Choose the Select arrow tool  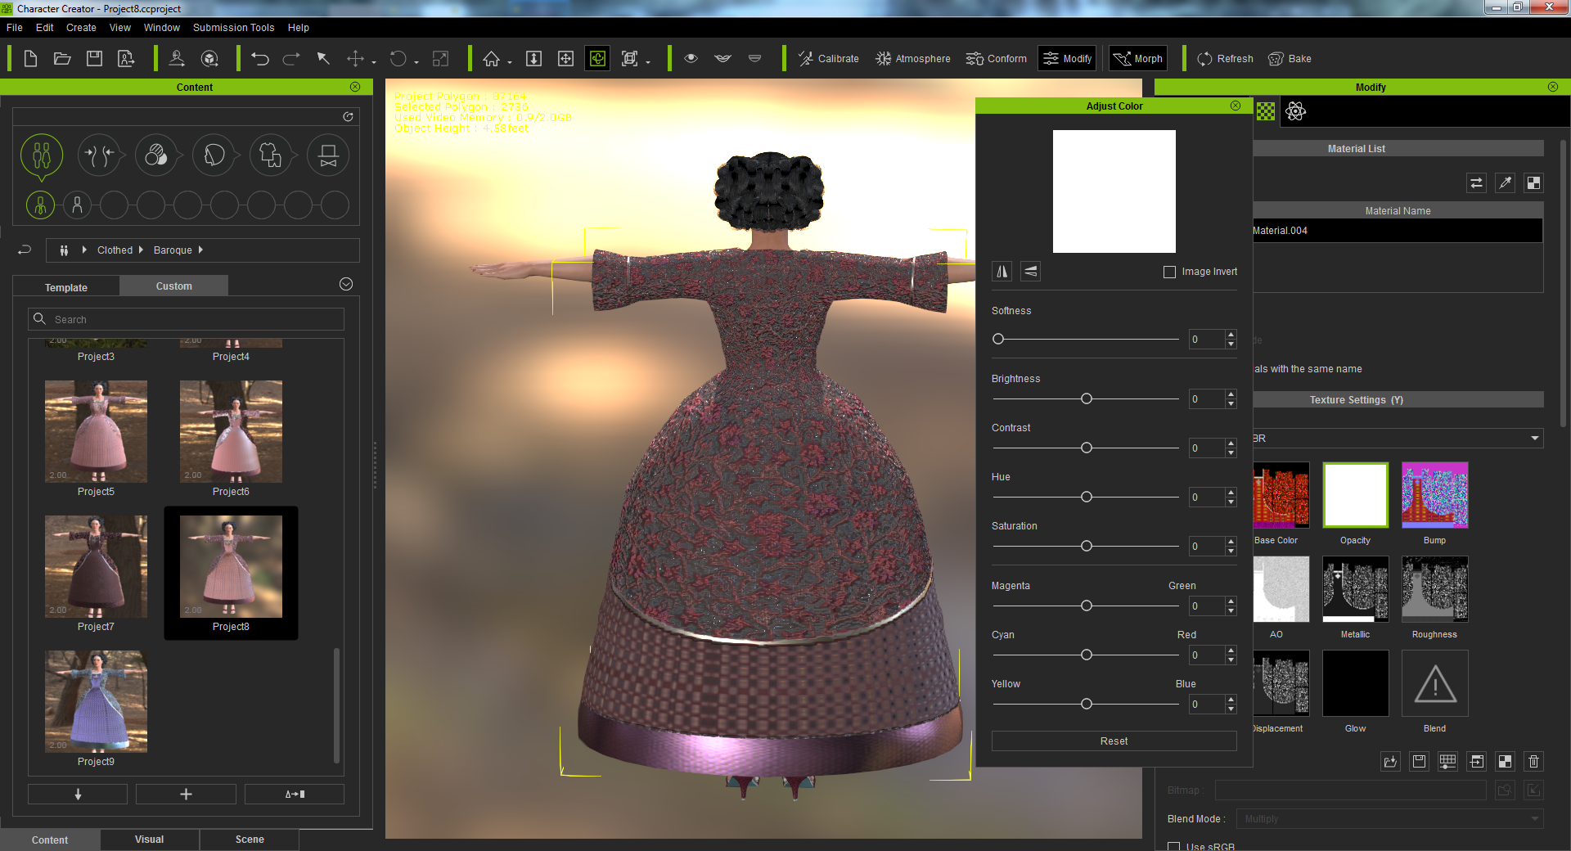(323, 59)
